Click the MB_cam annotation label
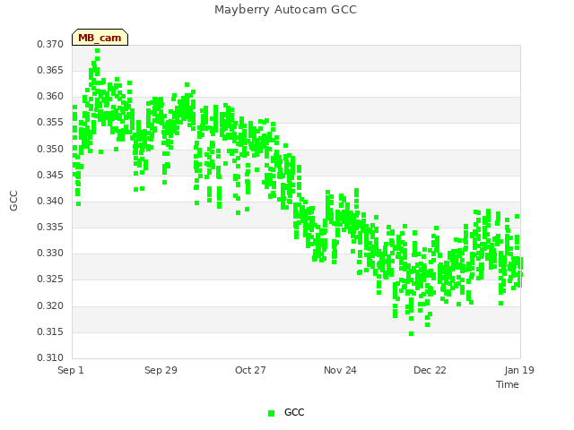Image resolution: width=574 pixels, height=430 pixels. click(100, 38)
